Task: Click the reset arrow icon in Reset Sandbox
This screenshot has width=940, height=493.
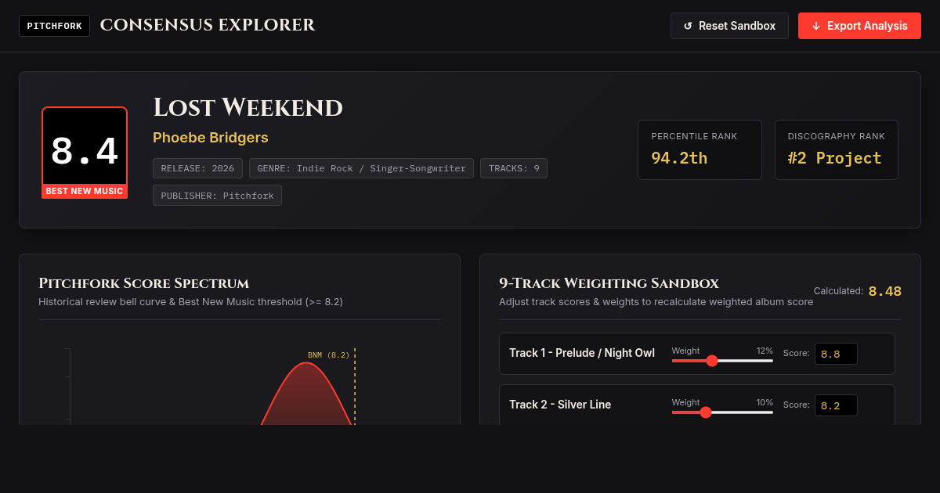Action: 688,26
